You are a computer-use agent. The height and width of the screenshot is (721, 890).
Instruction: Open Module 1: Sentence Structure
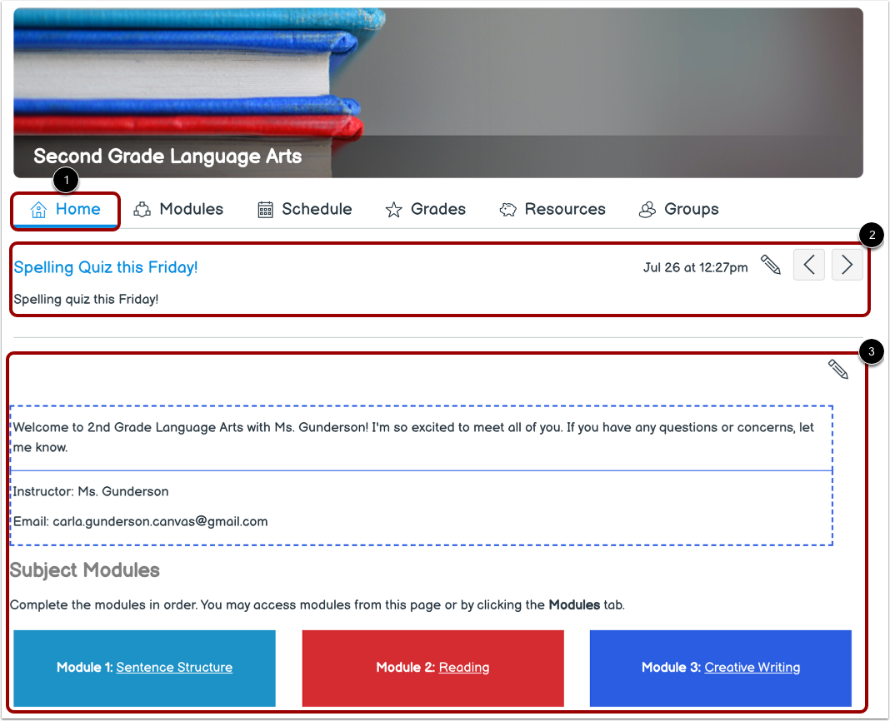173,667
